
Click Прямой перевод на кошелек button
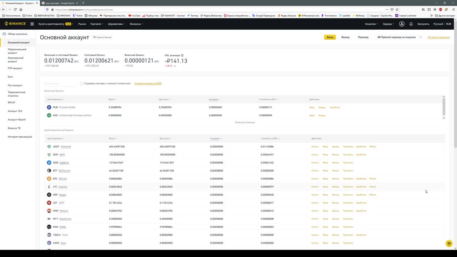pyautogui.click(x=397, y=37)
